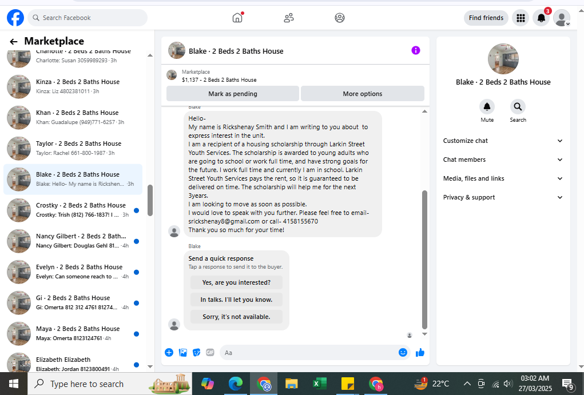The height and width of the screenshot is (395, 584).
Task: Open unread Nancy Gilbert conversation
Action: coord(73,241)
